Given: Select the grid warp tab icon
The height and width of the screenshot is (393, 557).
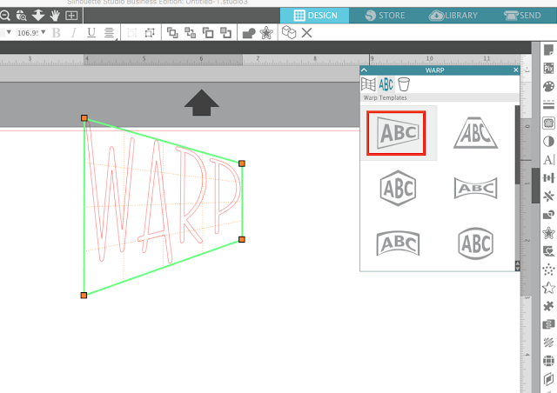Looking at the screenshot, I should coord(368,84).
